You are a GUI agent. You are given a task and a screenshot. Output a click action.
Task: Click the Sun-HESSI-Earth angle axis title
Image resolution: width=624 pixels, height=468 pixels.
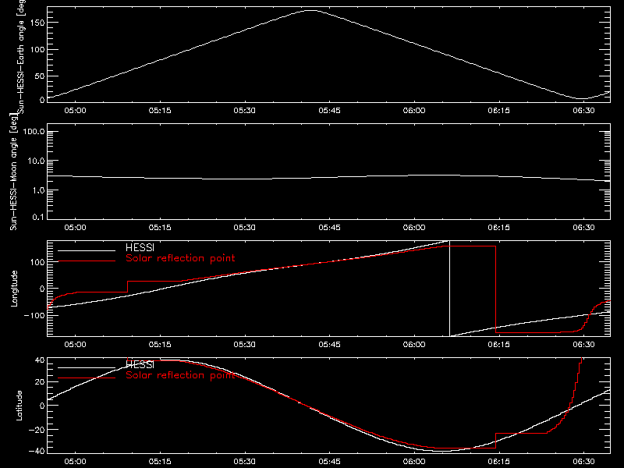[21, 55]
